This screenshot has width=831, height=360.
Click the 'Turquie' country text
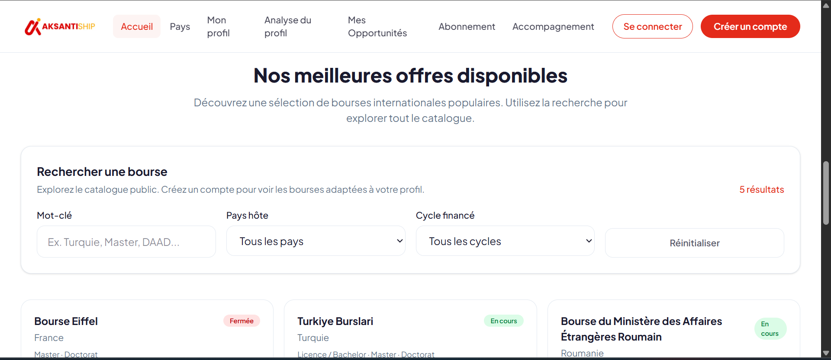coord(313,338)
